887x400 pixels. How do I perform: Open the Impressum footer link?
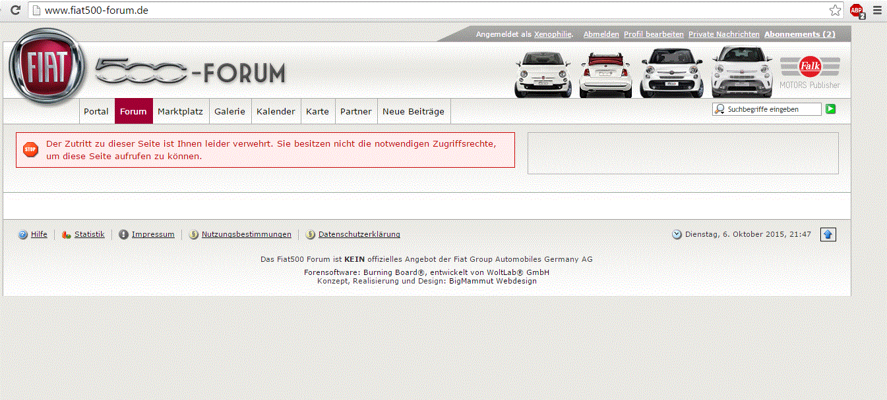[153, 234]
